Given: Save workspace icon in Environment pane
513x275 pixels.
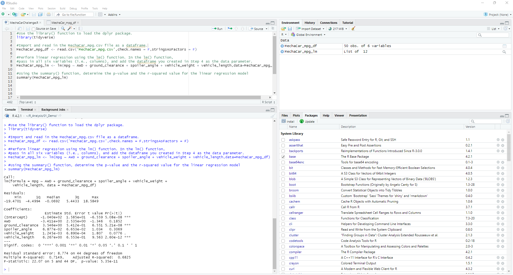Looking at the screenshot, I should (290, 29).
